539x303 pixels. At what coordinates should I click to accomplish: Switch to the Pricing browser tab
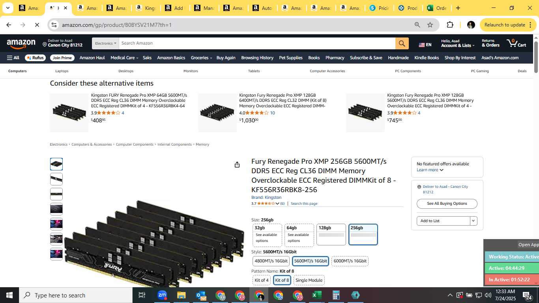click(379, 8)
